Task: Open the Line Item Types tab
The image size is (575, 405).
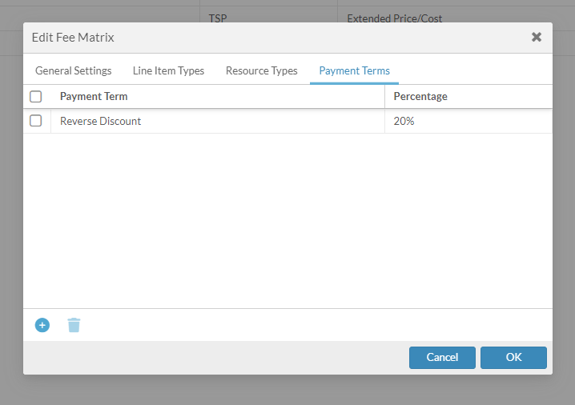Action: [x=168, y=70]
